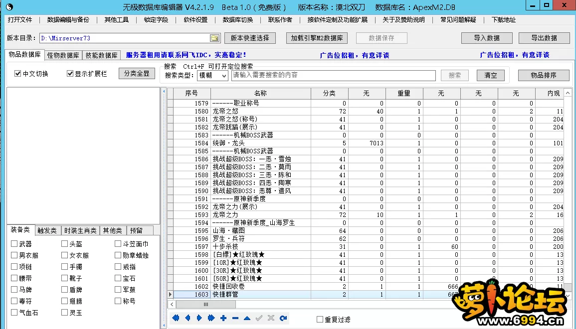Click the yin-yang application icon in title bar

tap(9, 6)
